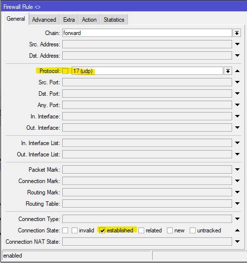Image resolution: width=247 pixels, height=263 pixels.
Task: Expand the Dst. Port field
Action: click(237, 93)
